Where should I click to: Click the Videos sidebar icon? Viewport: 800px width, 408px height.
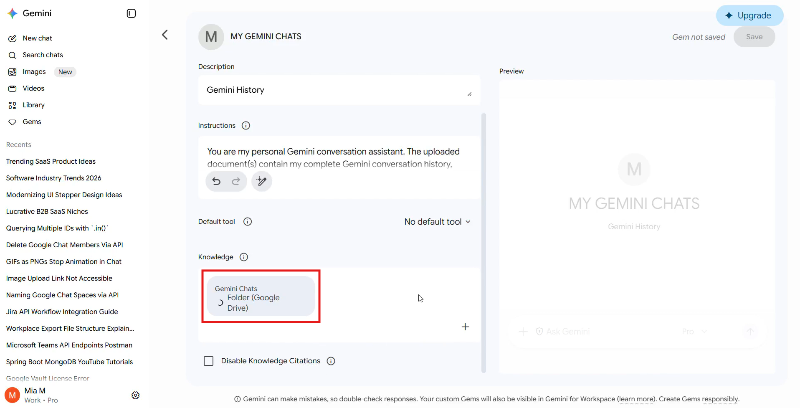(13, 89)
